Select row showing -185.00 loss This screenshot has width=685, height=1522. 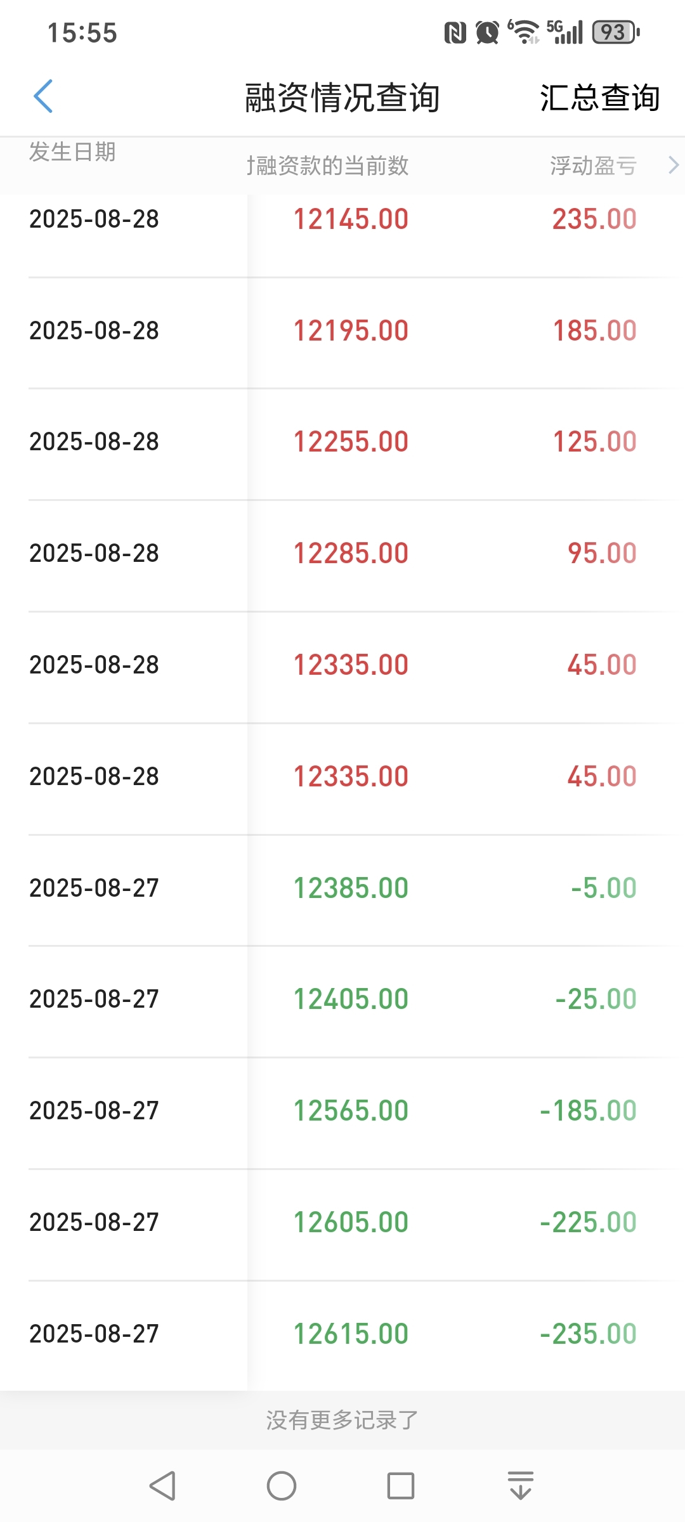342,1111
